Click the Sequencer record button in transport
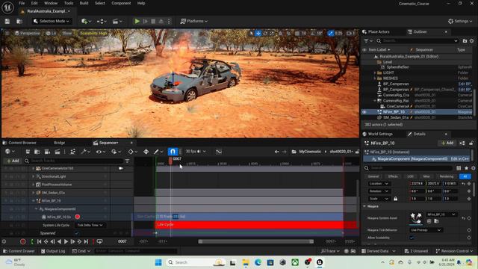The image size is (478, 269). (x=22, y=241)
